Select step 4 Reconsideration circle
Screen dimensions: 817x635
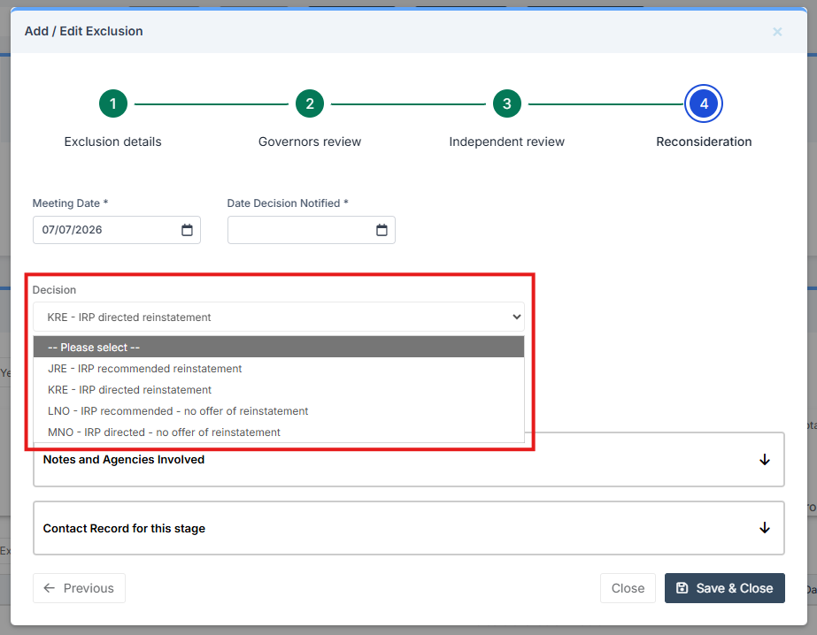(704, 103)
